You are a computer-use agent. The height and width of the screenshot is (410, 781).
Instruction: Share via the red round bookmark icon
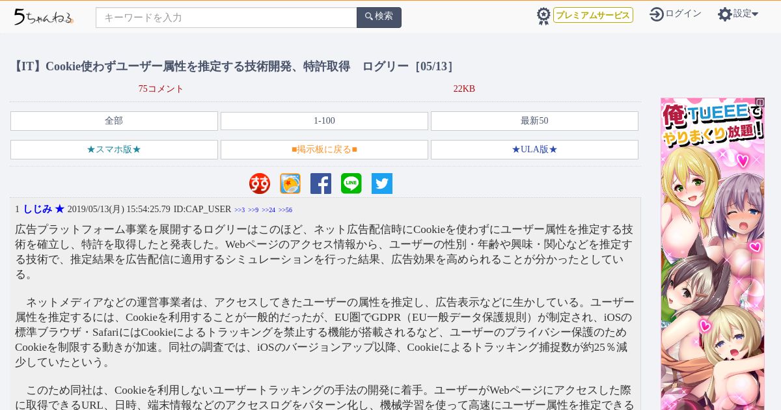(260, 184)
